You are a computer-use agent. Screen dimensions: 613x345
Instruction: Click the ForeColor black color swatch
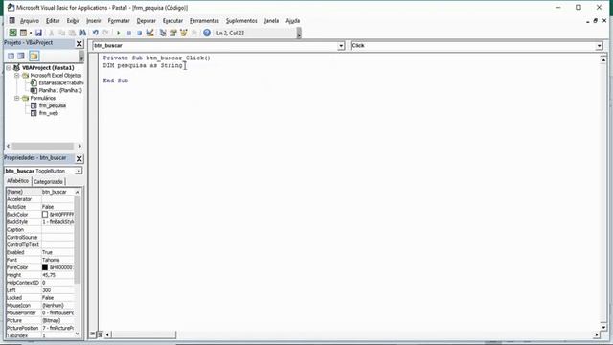click(45, 267)
